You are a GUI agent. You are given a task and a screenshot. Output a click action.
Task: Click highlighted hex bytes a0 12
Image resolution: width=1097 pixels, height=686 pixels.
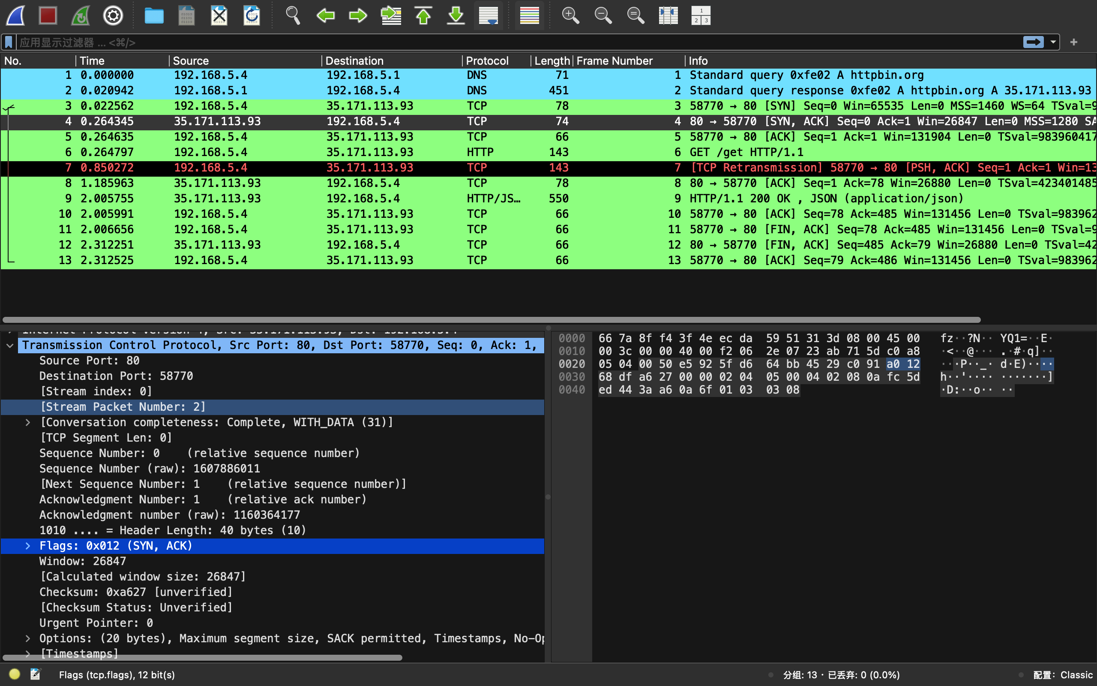902,364
